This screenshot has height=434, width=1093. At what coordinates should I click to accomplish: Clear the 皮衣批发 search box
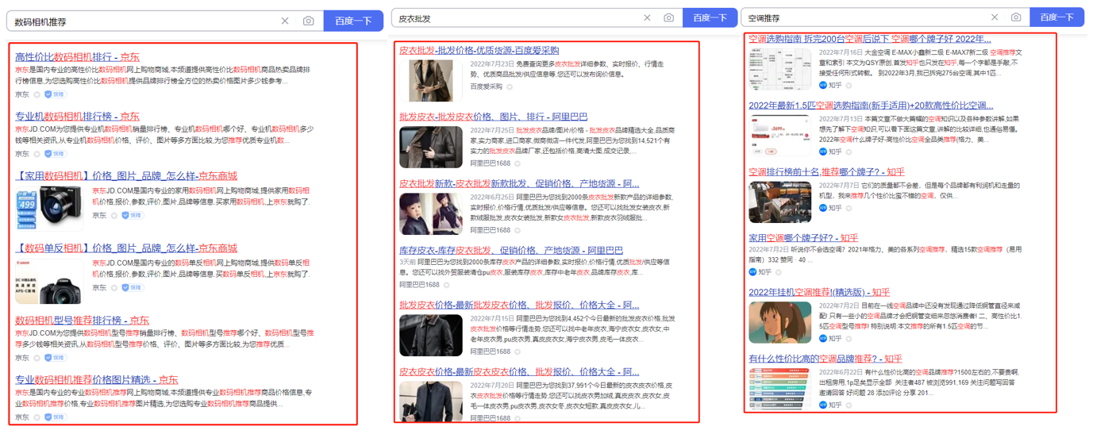pyautogui.click(x=647, y=17)
